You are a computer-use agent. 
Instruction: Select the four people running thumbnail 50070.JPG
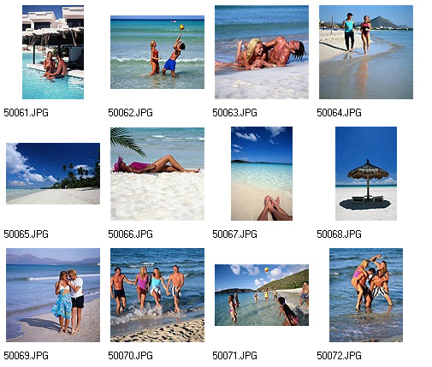click(157, 295)
